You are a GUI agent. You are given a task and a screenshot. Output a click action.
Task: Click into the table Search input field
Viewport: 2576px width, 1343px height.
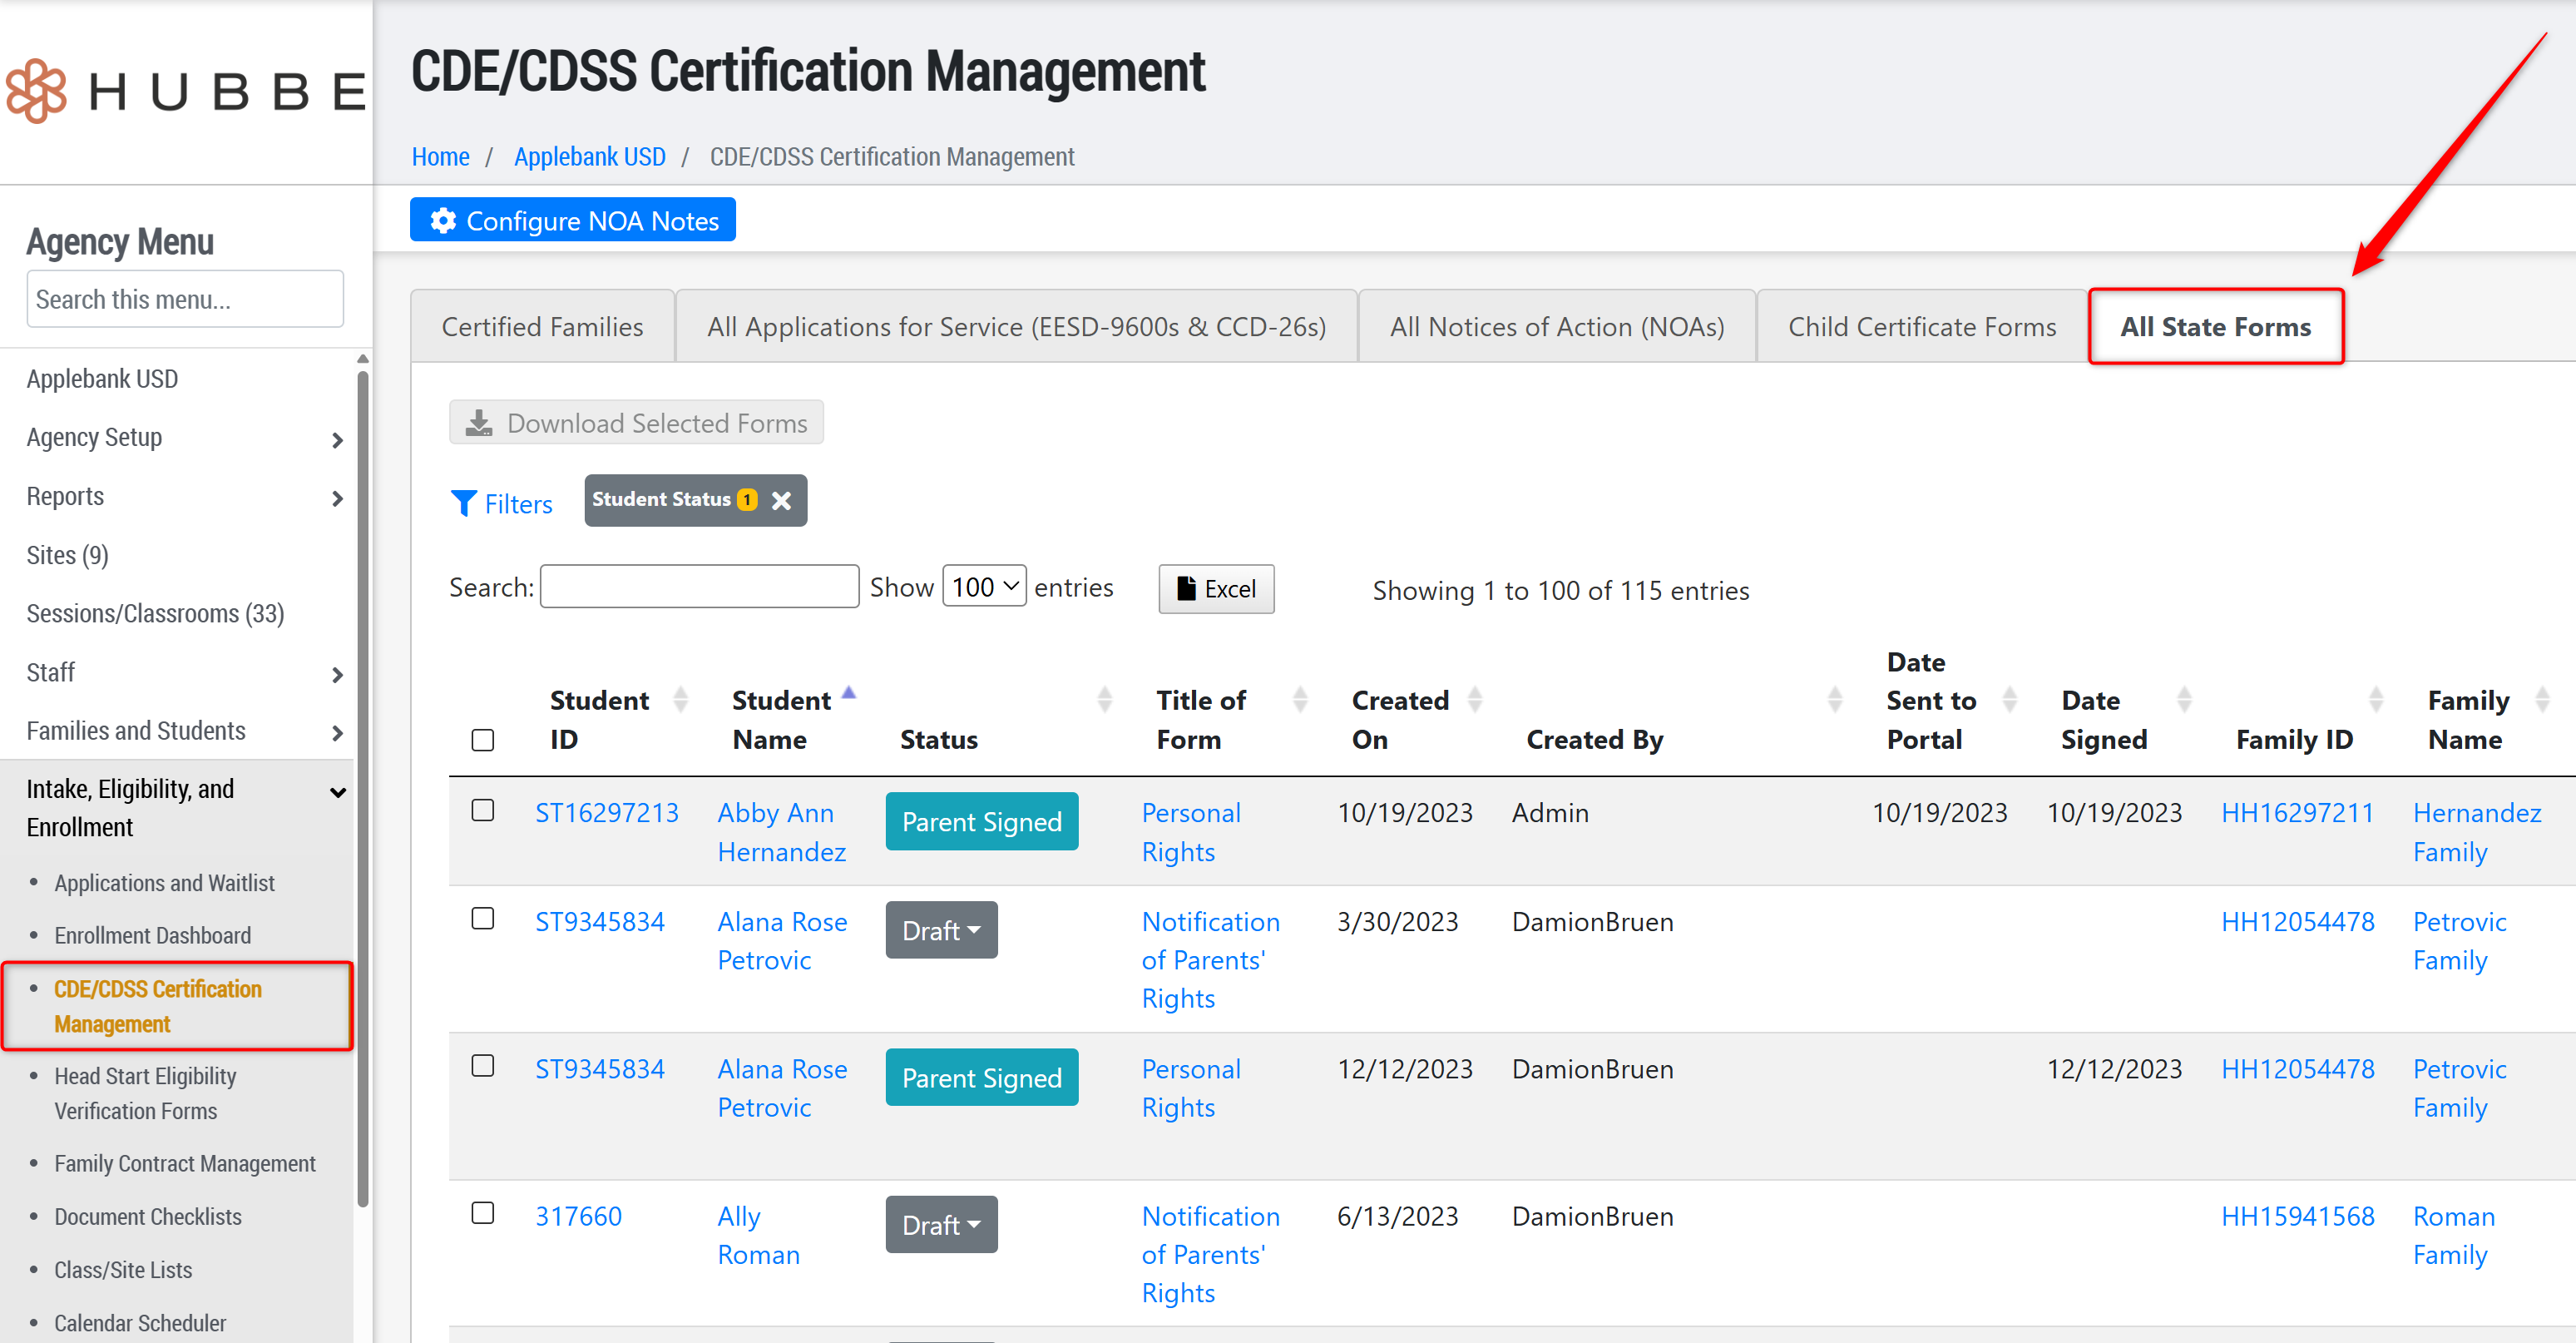coord(699,587)
